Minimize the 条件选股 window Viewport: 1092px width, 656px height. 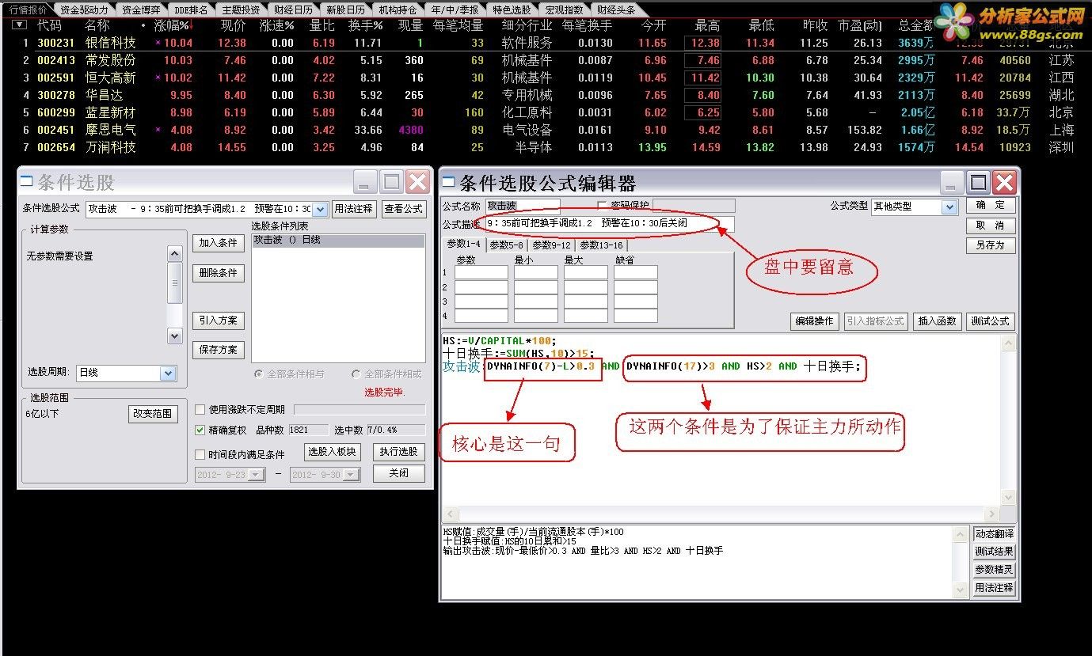(x=366, y=183)
